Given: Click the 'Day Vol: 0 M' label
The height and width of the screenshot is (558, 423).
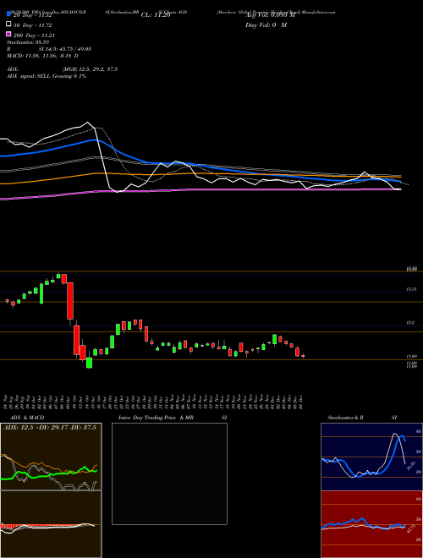Looking at the screenshot, I should click(x=266, y=25).
